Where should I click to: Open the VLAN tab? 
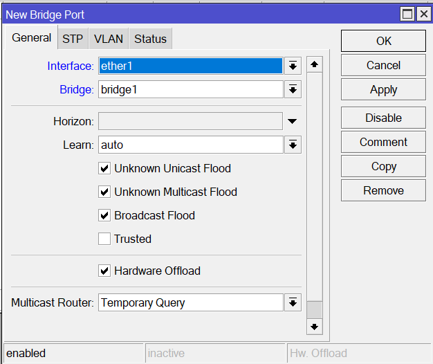point(108,39)
